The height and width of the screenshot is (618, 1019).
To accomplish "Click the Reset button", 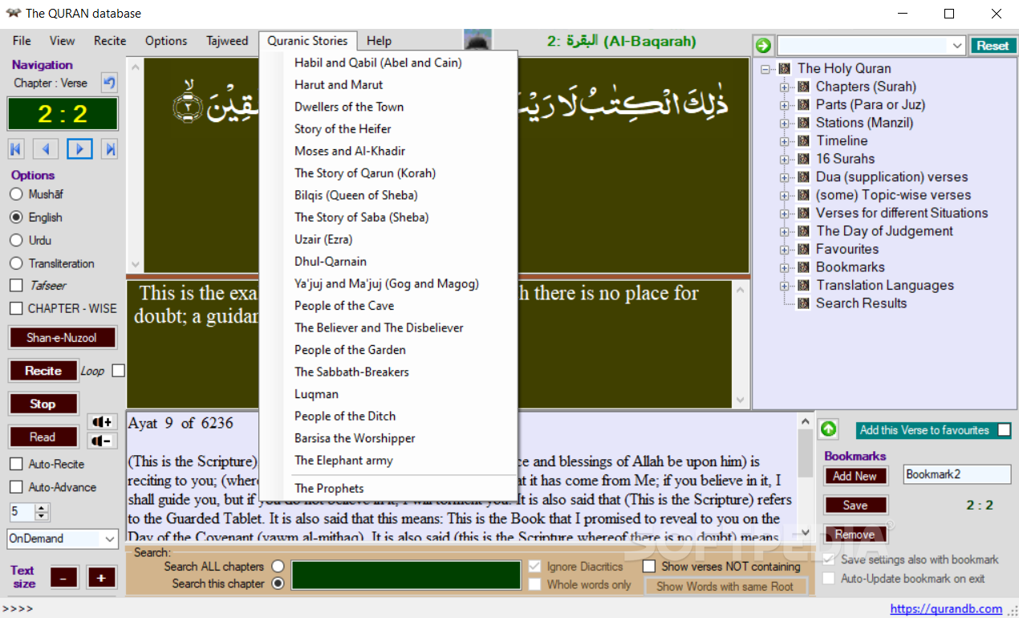I will 993,46.
